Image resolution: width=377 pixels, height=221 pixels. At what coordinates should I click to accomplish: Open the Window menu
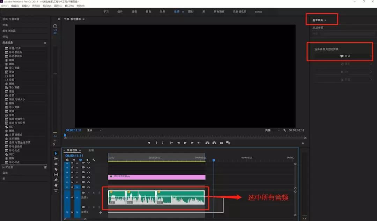click(x=69, y=6)
